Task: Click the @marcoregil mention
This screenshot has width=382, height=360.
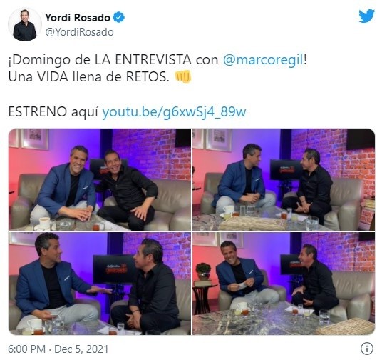Action: click(263, 60)
